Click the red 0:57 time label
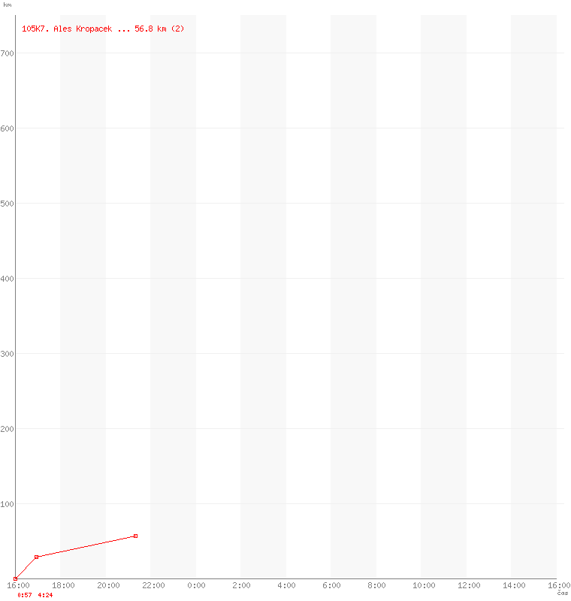This screenshot has width=571, height=601. coord(23,595)
